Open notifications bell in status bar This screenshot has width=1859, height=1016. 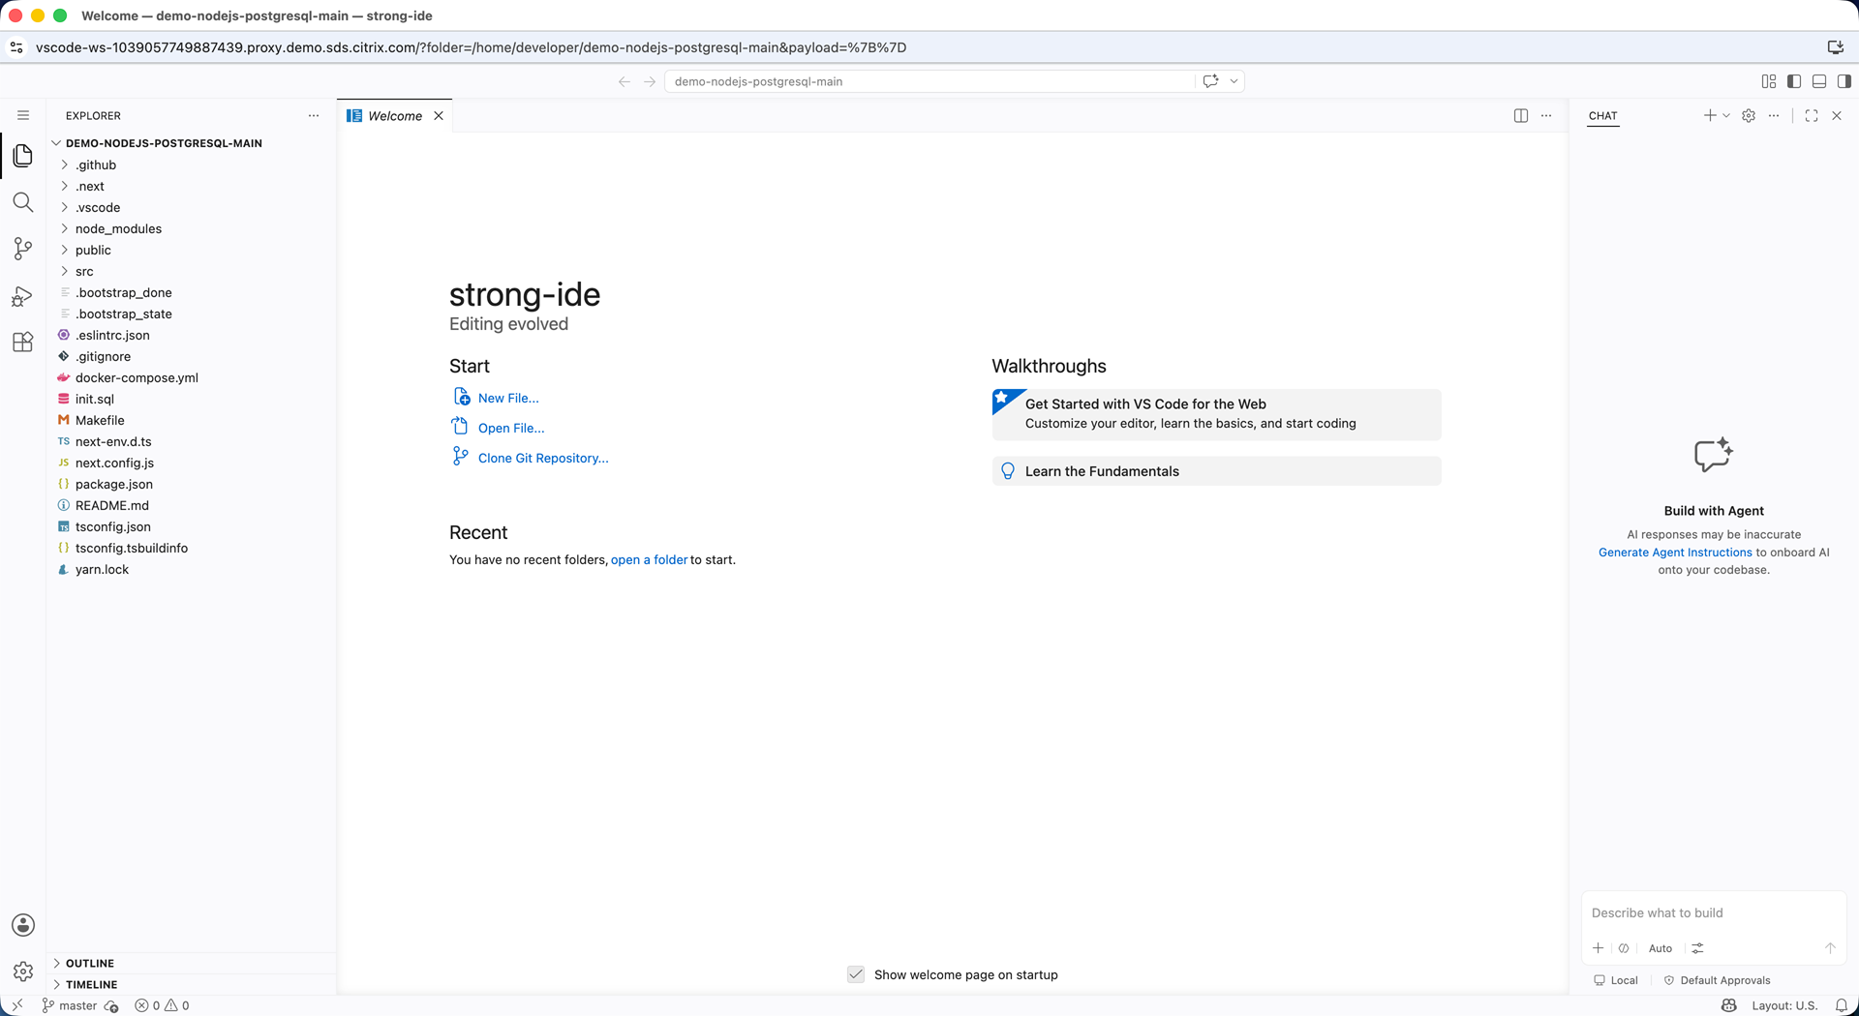tap(1842, 1005)
